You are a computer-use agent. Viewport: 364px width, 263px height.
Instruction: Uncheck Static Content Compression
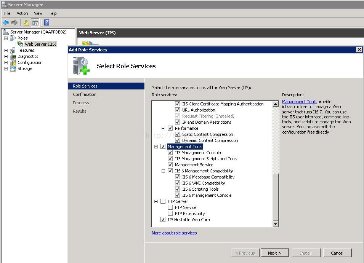pyautogui.click(x=177, y=134)
